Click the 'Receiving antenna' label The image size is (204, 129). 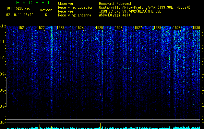[x=75, y=15]
